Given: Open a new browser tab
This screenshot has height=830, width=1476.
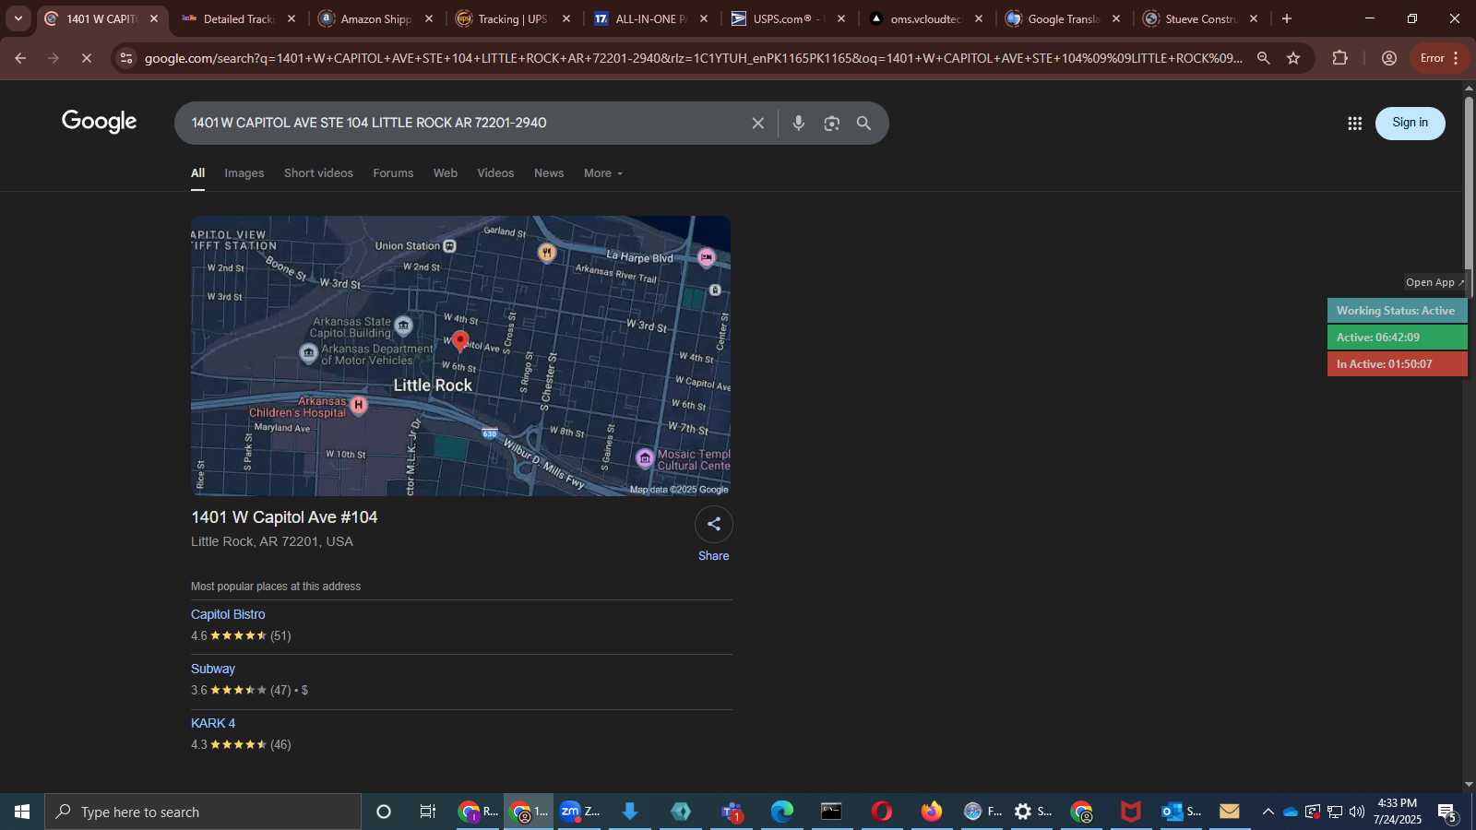Looking at the screenshot, I should 1287,18.
